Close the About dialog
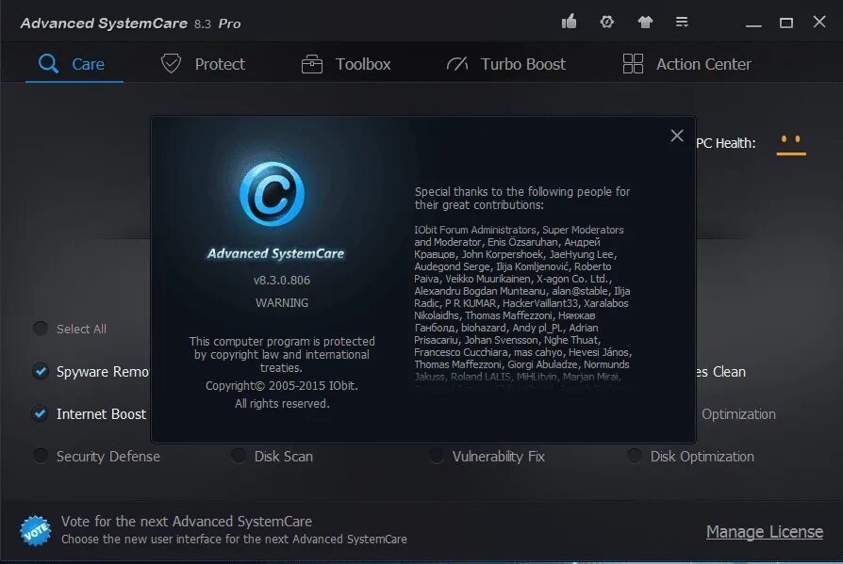Screen dimensions: 843x564 (677, 136)
